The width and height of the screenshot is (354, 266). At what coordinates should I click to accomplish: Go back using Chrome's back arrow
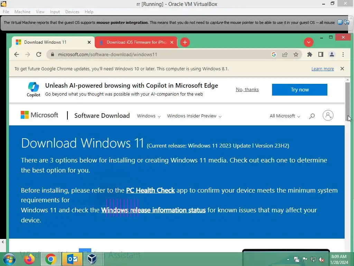[17, 54]
